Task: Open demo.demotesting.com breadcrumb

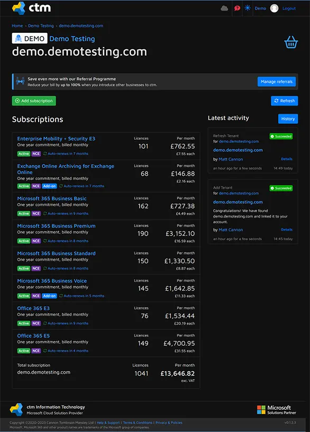Action: point(81,25)
